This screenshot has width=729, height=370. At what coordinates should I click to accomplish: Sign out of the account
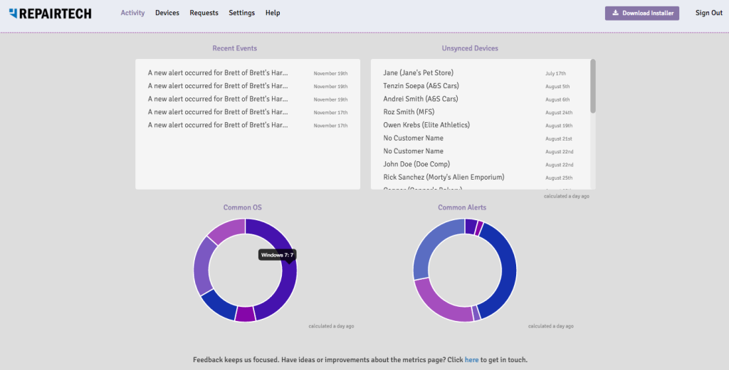tap(708, 13)
